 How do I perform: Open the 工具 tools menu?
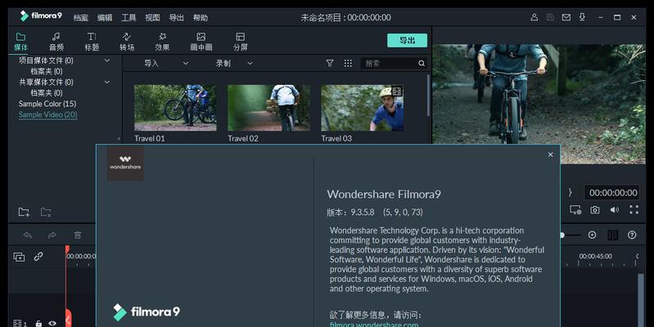coord(129,17)
